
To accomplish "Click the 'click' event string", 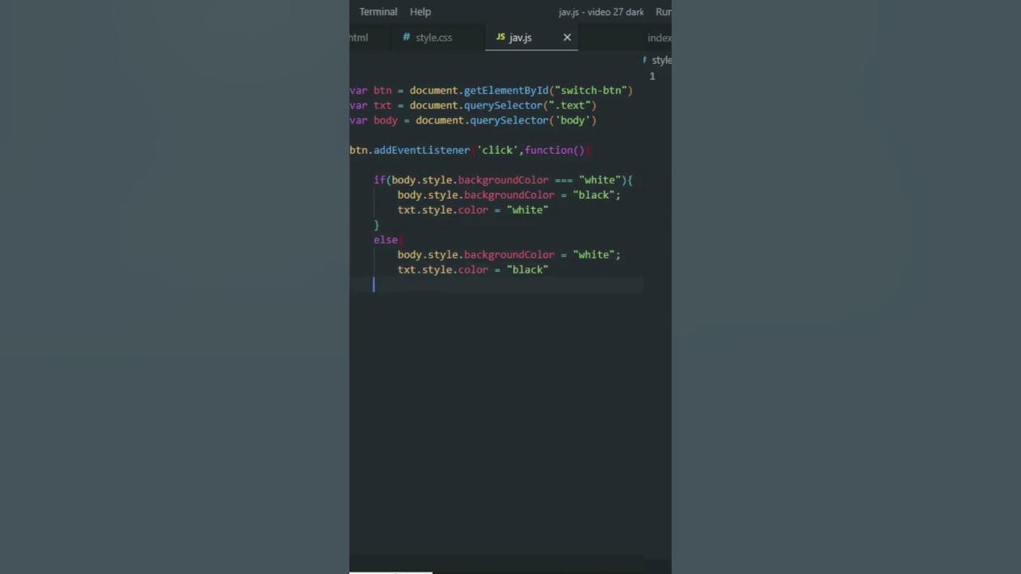I will [x=499, y=150].
